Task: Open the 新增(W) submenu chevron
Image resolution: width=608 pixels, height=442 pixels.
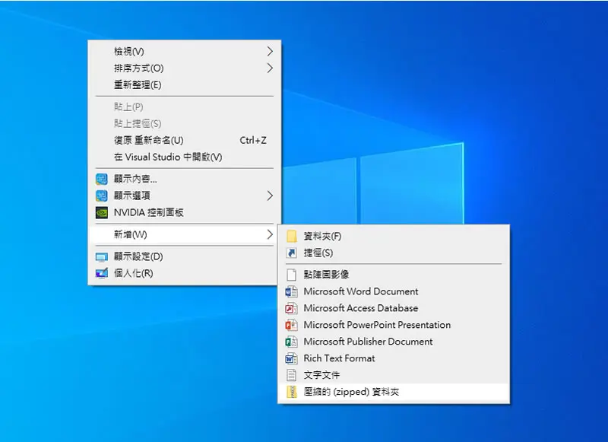Action: 270,234
